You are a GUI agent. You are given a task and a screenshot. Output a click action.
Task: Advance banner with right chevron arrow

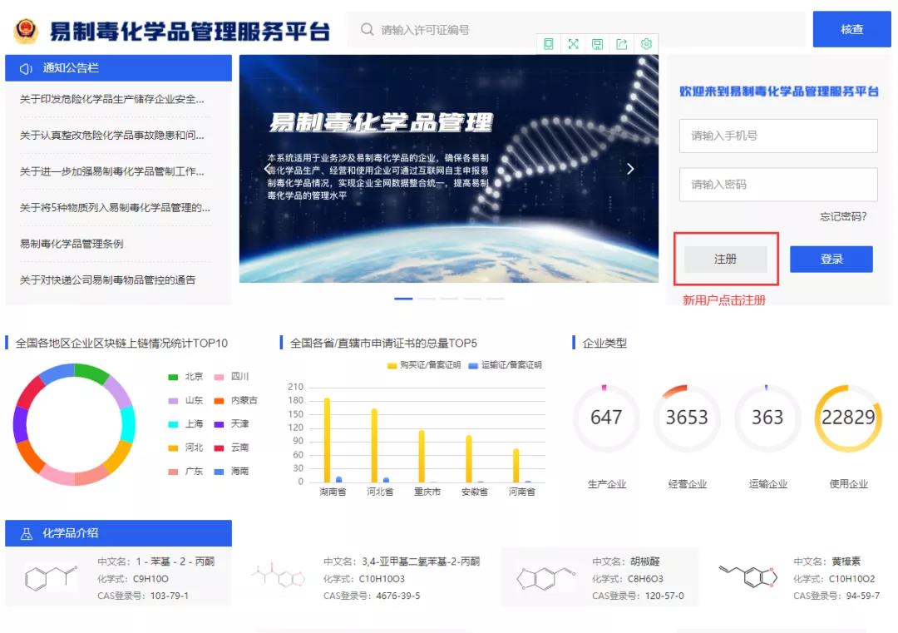click(x=630, y=169)
